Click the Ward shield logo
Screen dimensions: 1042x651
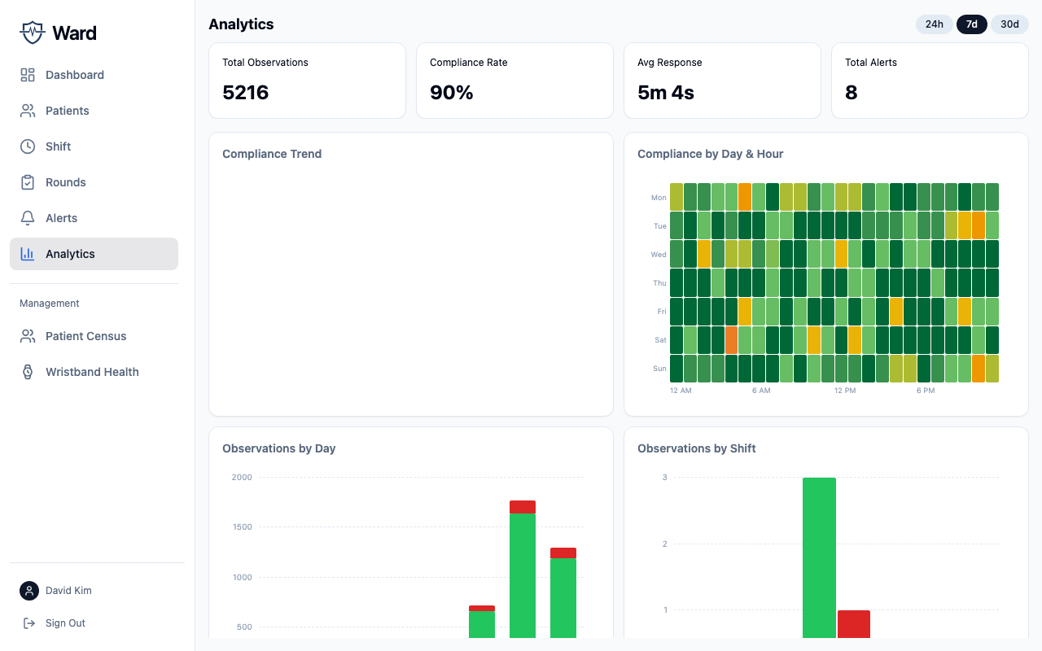tap(32, 32)
